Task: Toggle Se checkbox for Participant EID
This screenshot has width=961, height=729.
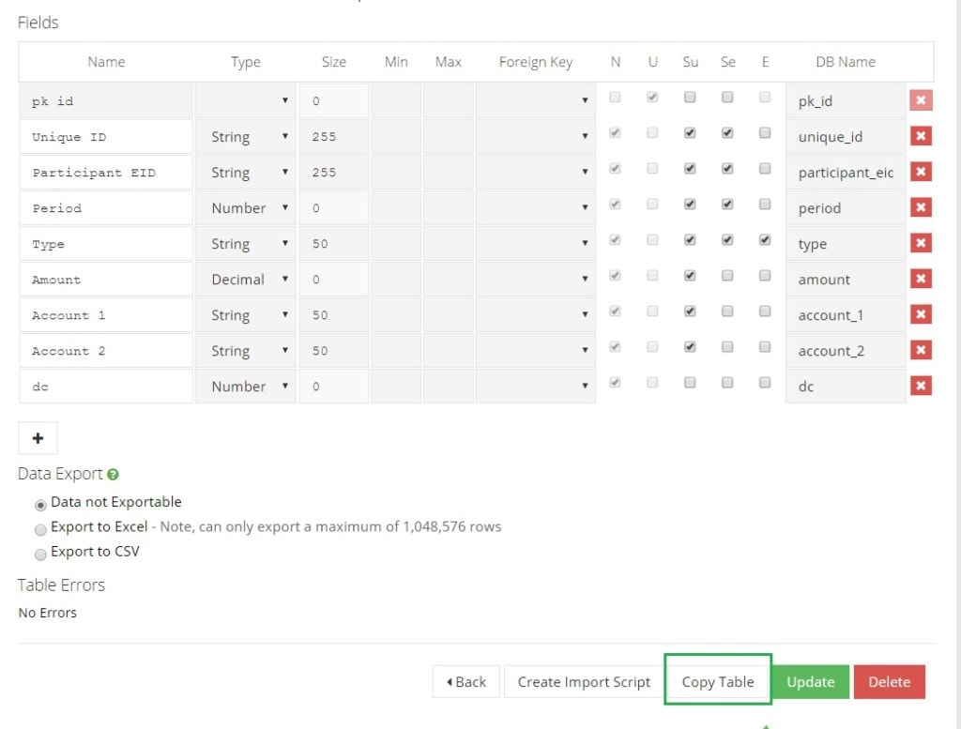Action: coord(727,169)
